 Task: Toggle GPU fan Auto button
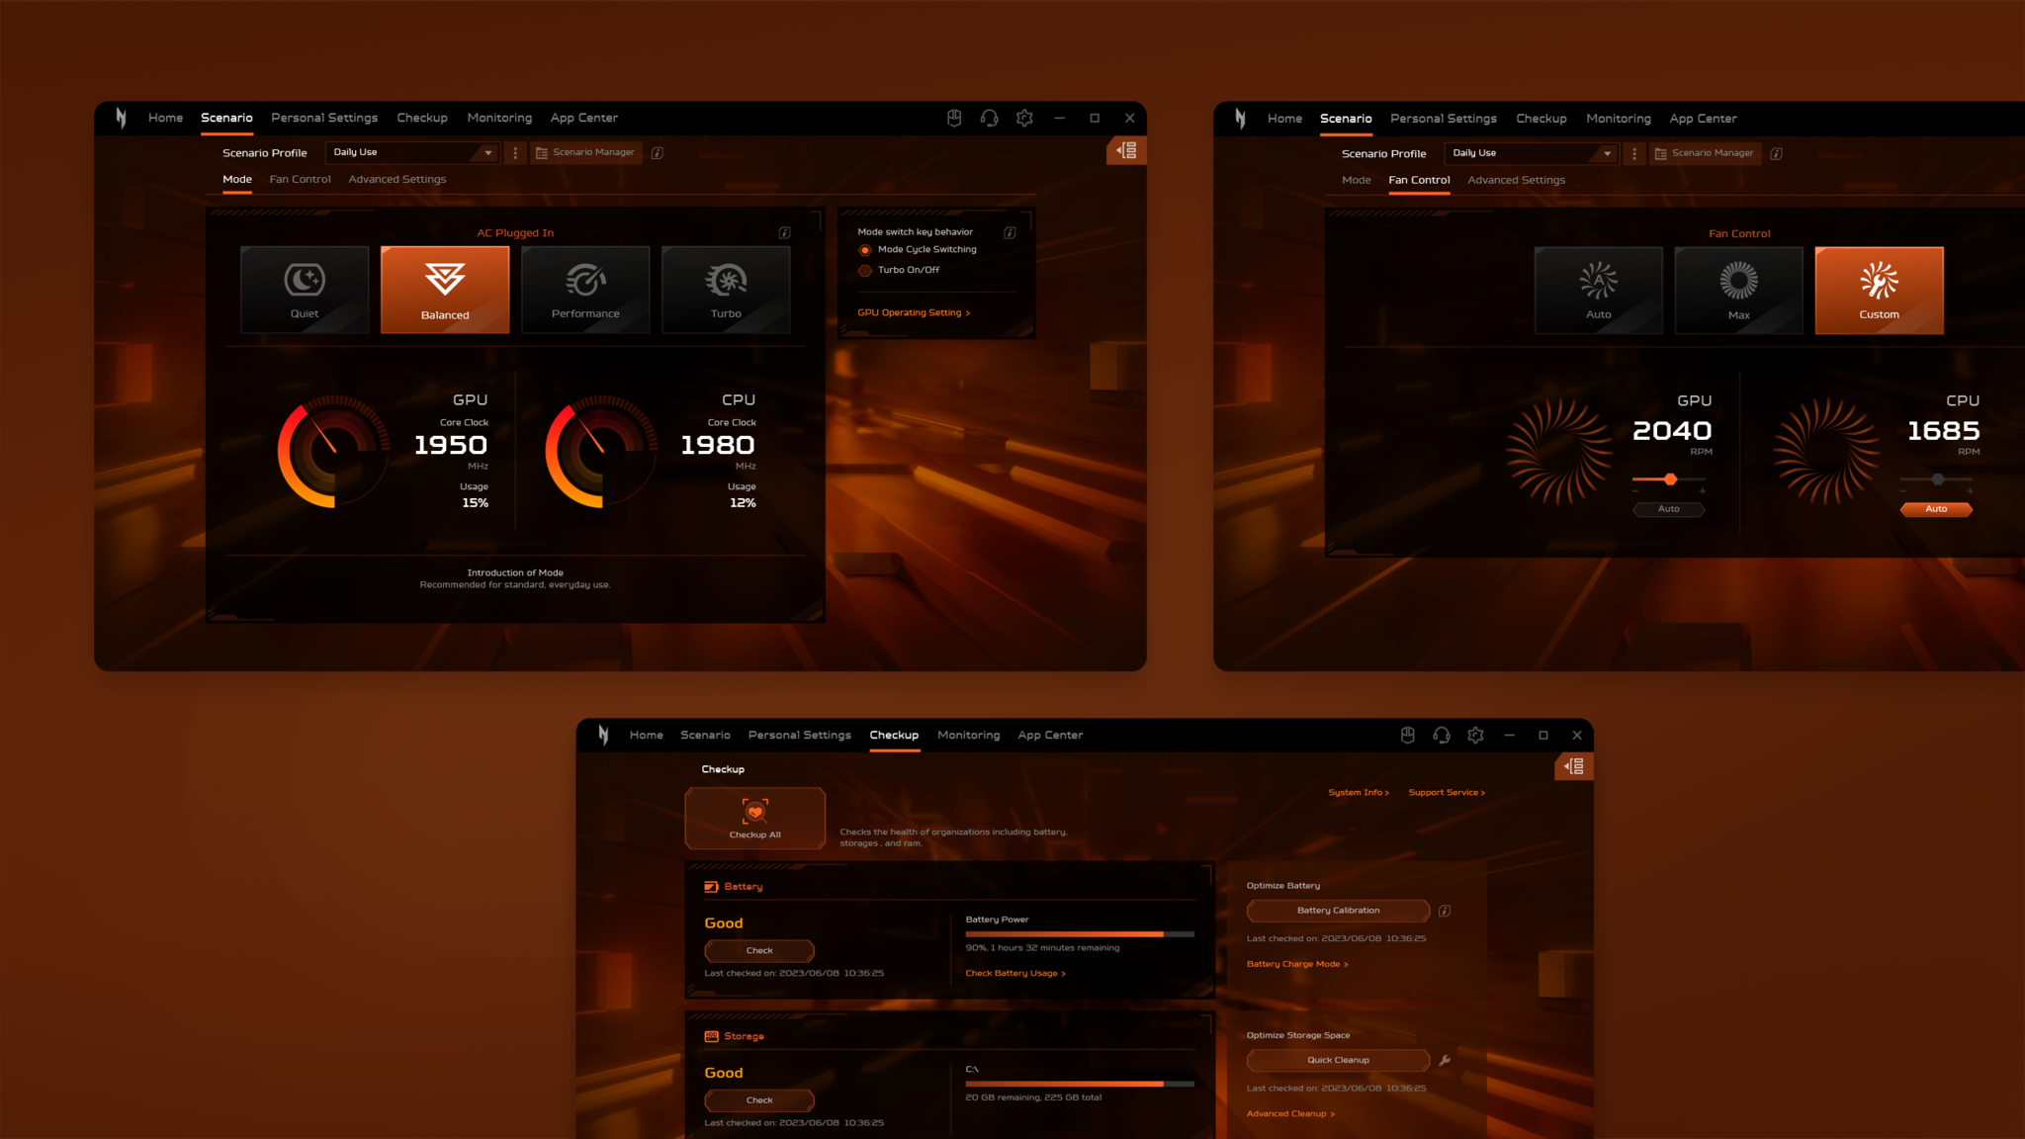click(1666, 507)
